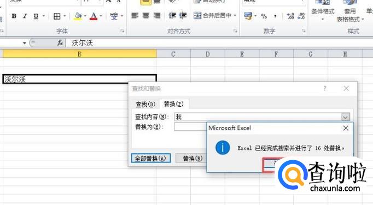Image resolution: width=373 pixels, height=205 pixels.
Task: Click 替换(R) button
Action: pos(191,158)
